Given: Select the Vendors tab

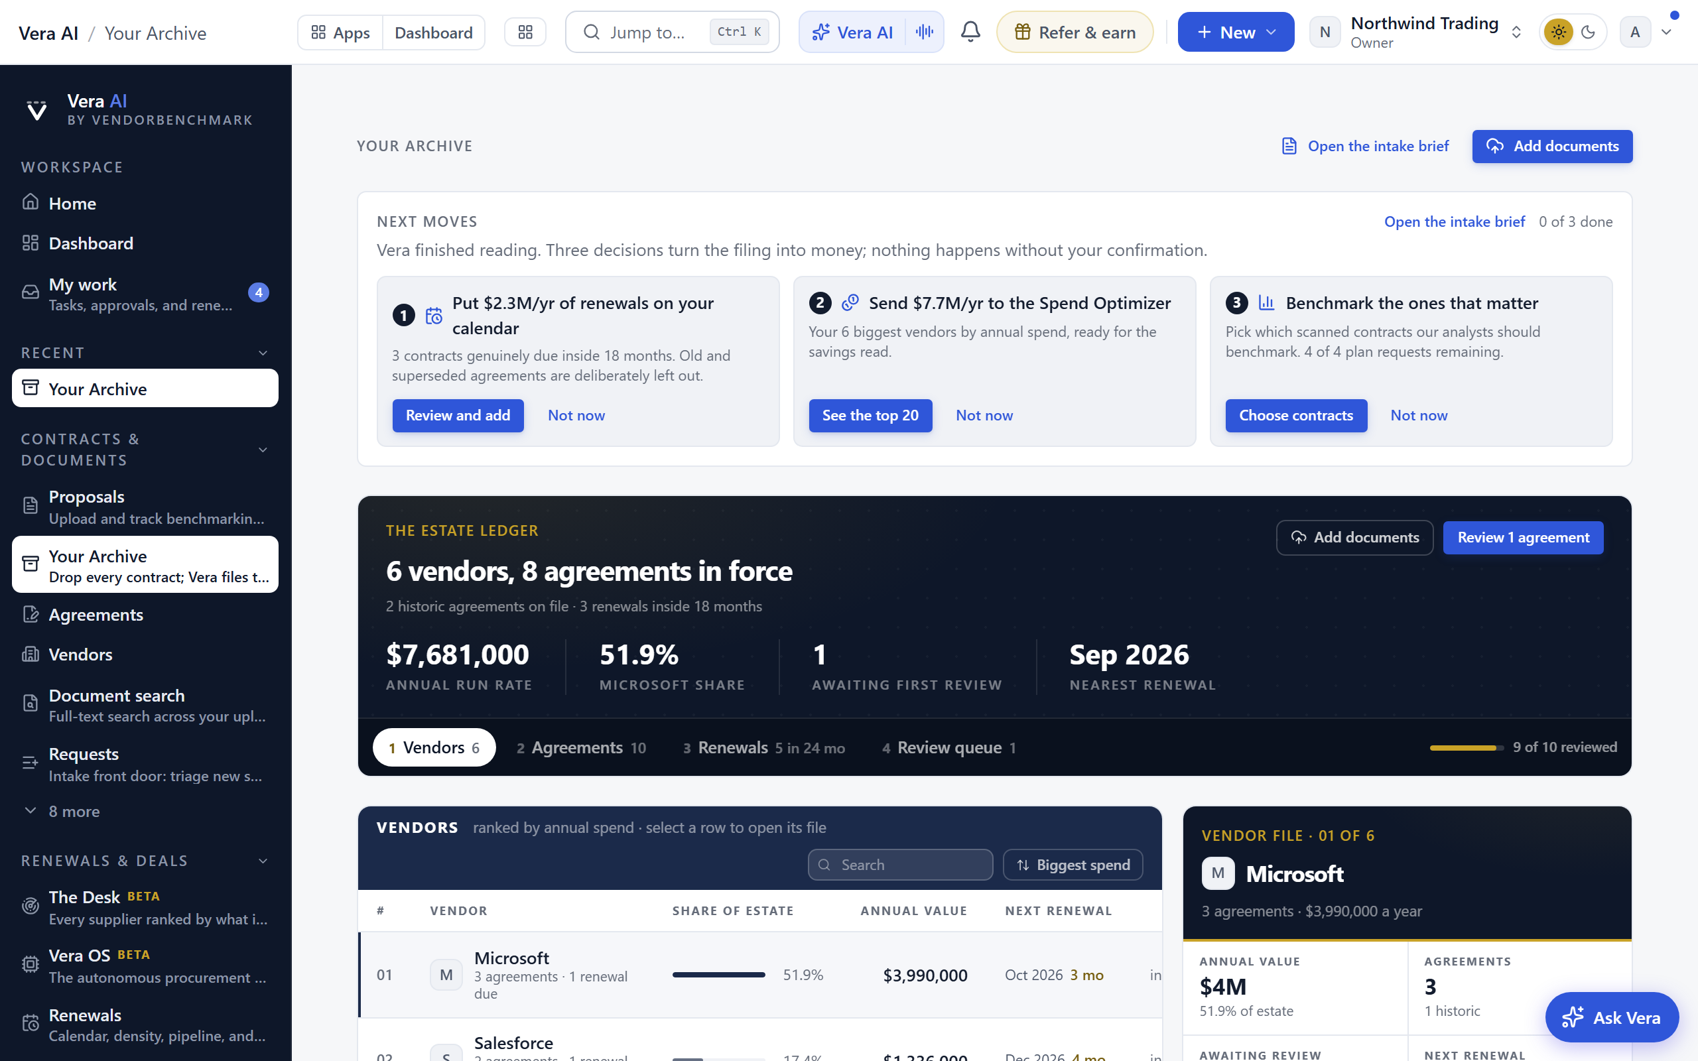Looking at the screenshot, I should 434,747.
